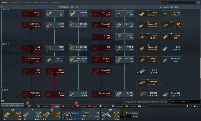Click the wrench repair icon

187,106
